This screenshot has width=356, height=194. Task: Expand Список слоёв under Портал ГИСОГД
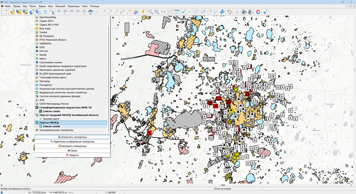pyautogui.click(x=37, y=127)
